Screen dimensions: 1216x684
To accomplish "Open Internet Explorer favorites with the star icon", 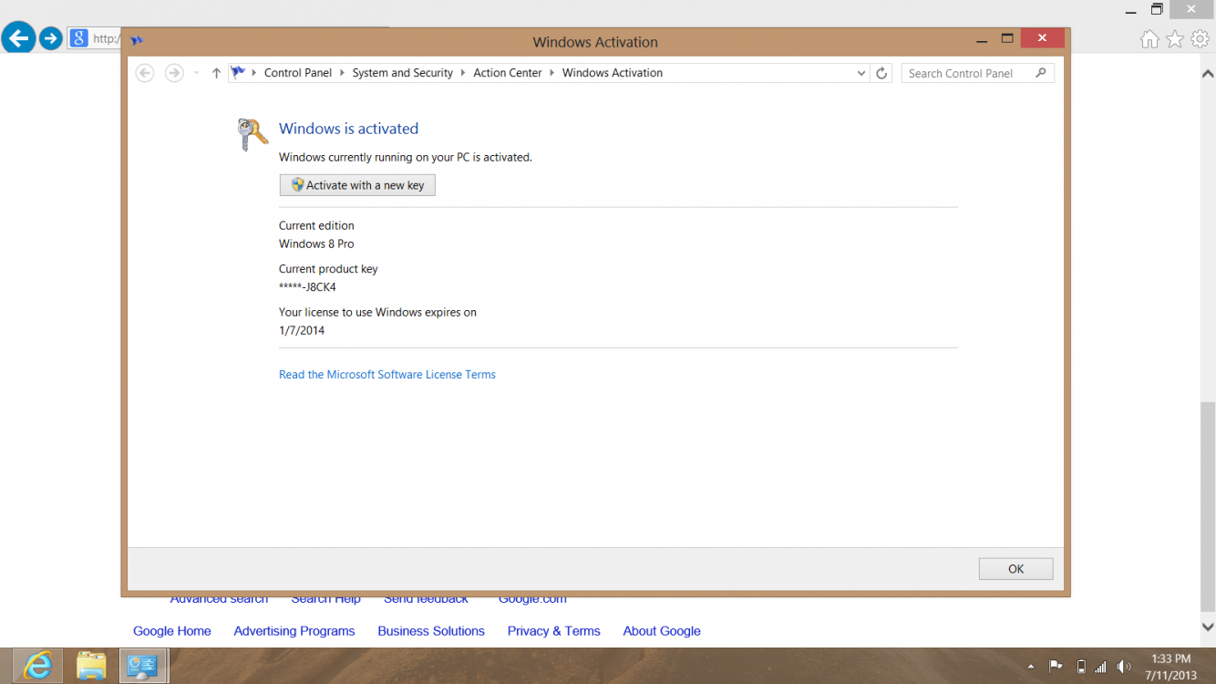I will (1174, 38).
